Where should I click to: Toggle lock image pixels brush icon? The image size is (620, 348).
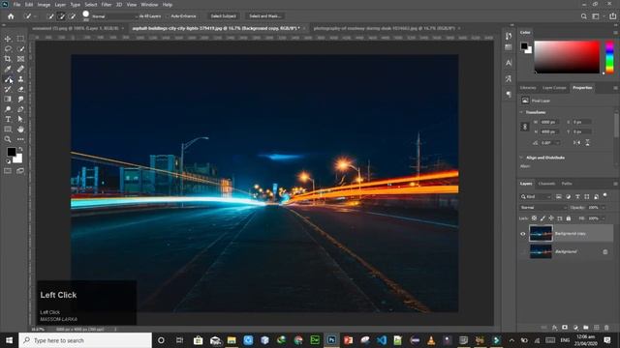(x=542, y=218)
